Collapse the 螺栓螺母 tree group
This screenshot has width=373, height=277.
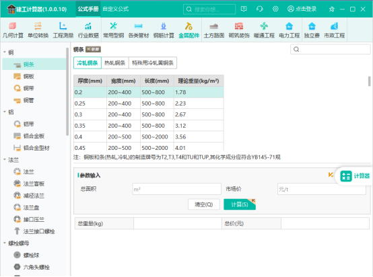click(x=5, y=243)
